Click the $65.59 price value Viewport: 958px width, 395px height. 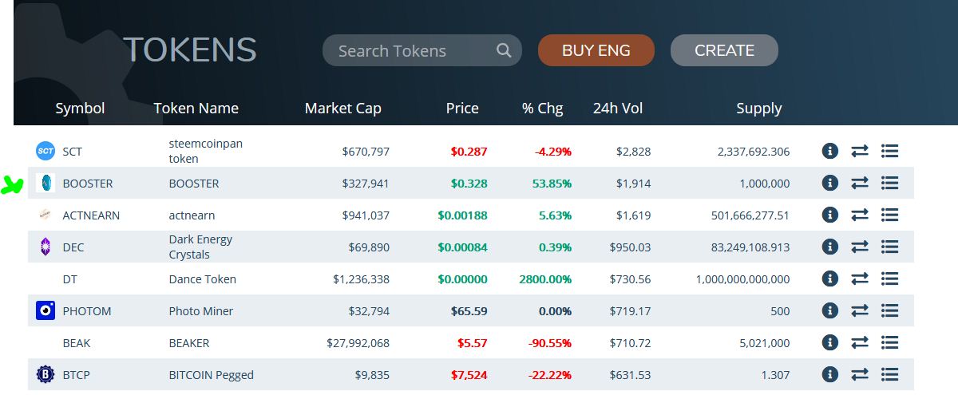tap(469, 311)
